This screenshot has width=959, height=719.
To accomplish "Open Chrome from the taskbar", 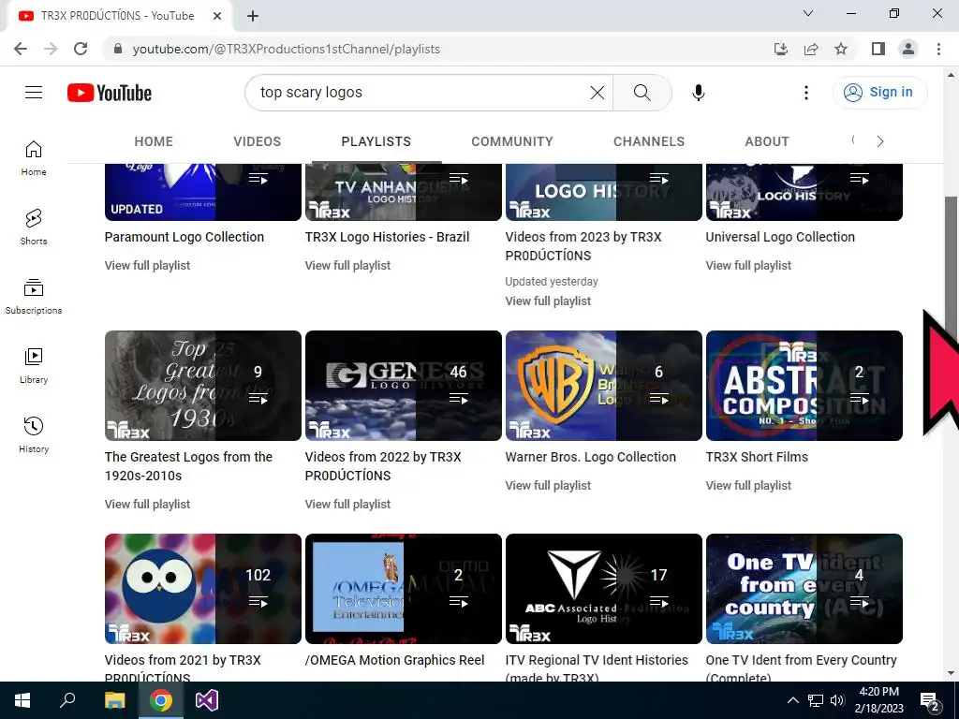I will (161, 700).
